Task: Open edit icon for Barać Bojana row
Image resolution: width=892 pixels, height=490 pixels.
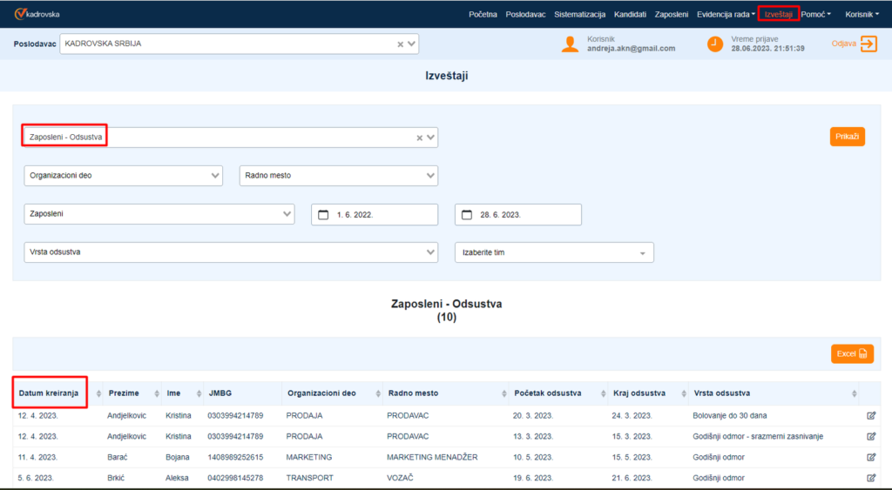Action: pos(871,457)
